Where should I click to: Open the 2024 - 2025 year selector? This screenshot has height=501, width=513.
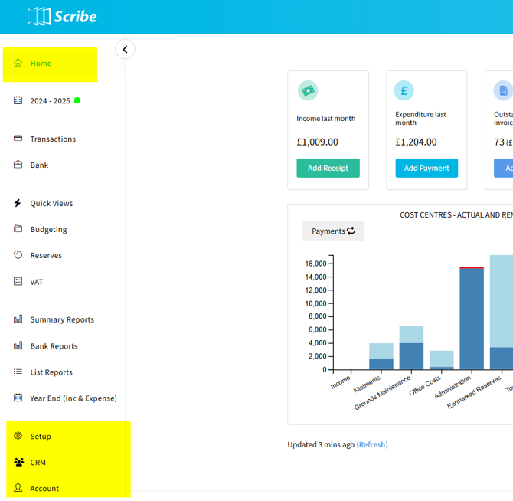[50, 101]
